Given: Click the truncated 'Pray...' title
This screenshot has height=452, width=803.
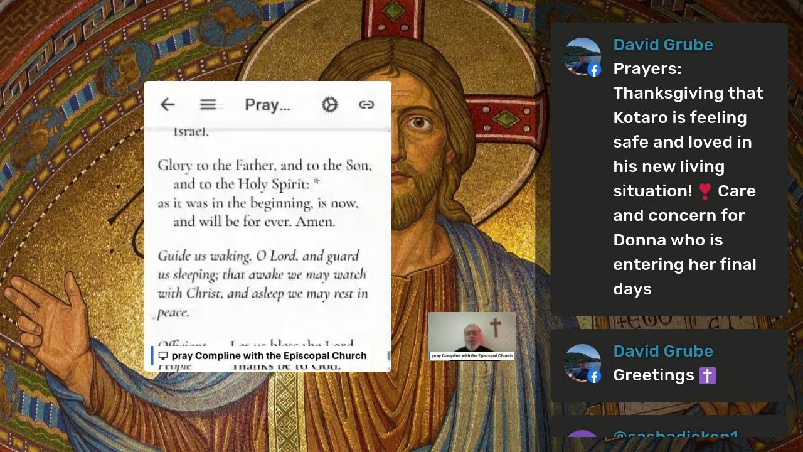Looking at the screenshot, I should tap(267, 105).
